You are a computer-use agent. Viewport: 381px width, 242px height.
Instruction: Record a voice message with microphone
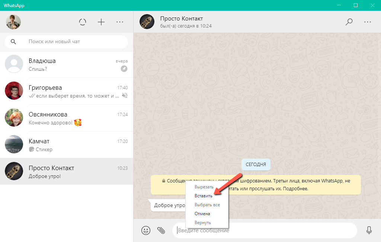pos(369,230)
